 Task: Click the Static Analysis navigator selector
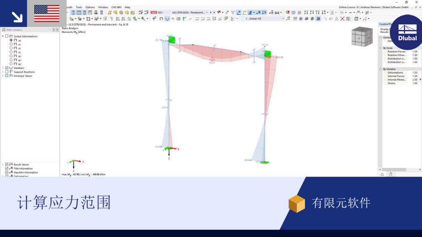26,30
